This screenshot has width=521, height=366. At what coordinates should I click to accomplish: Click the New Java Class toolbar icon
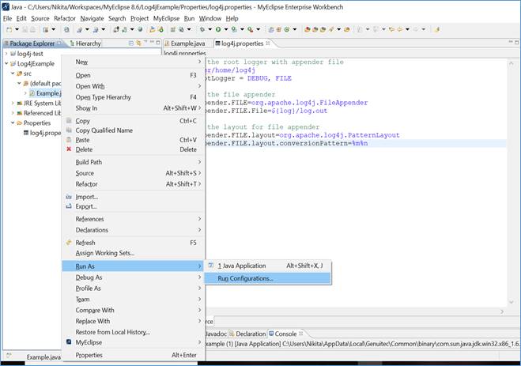(x=287, y=29)
